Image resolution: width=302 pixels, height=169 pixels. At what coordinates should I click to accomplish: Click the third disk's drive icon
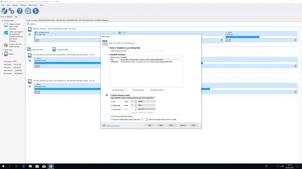[29, 81]
